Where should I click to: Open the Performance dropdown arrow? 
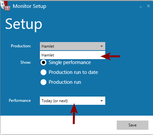click(x=102, y=101)
